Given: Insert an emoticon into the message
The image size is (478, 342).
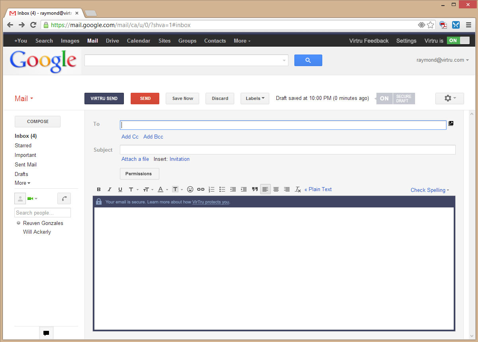Looking at the screenshot, I should 190,190.
